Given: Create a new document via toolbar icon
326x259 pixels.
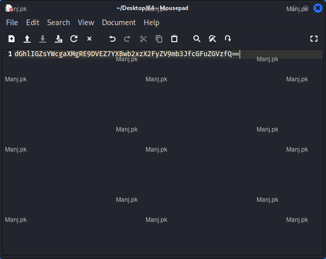Looking at the screenshot, I should pos(12,39).
